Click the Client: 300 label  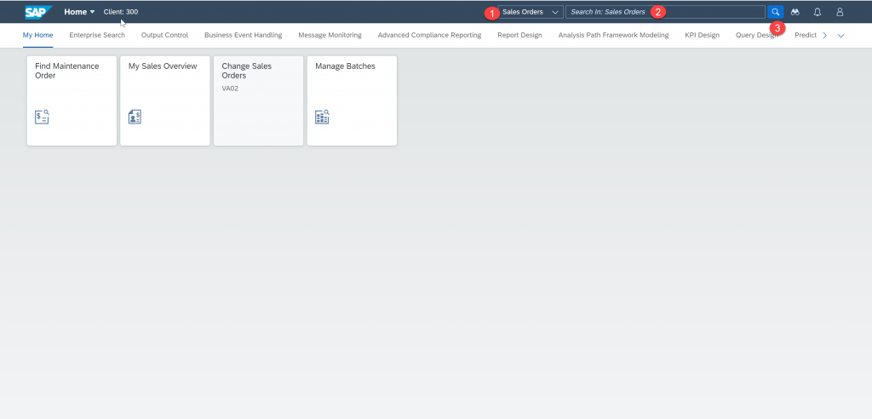(x=121, y=12)
